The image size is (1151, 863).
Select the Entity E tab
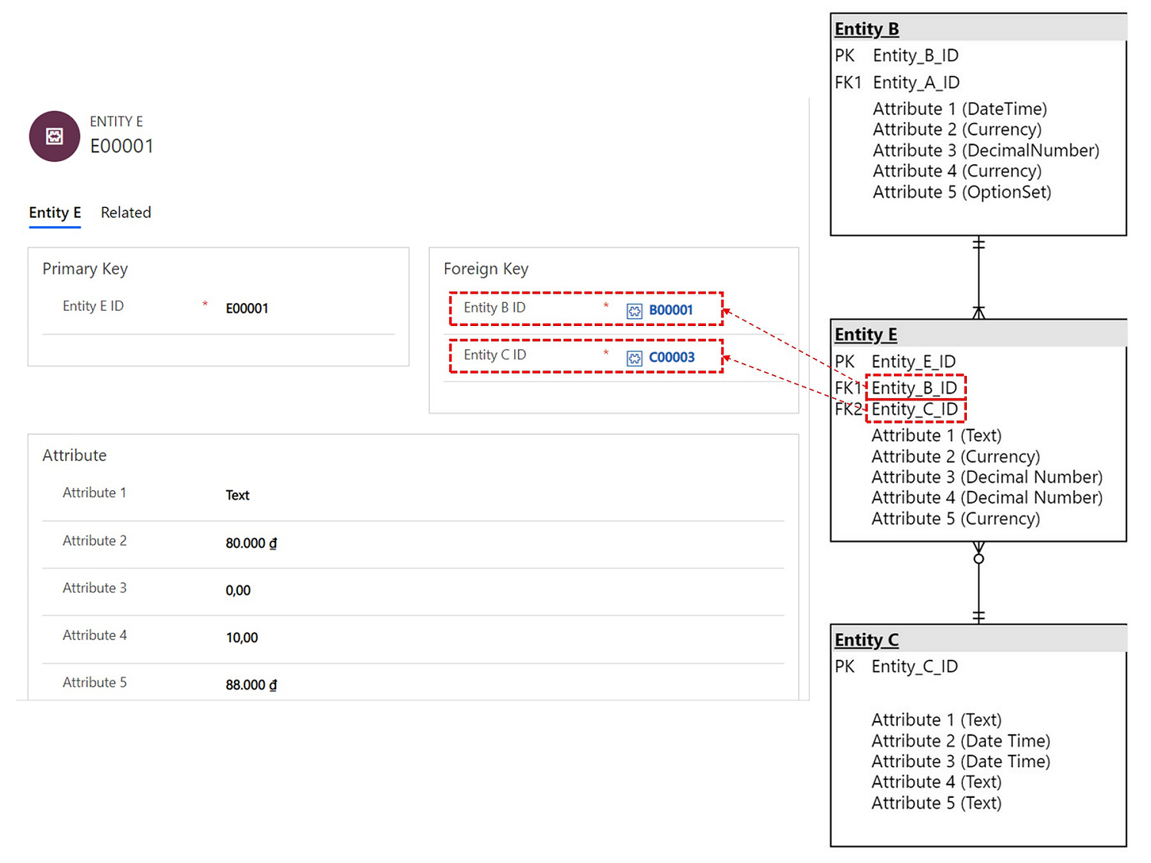[x=55, y=212]
